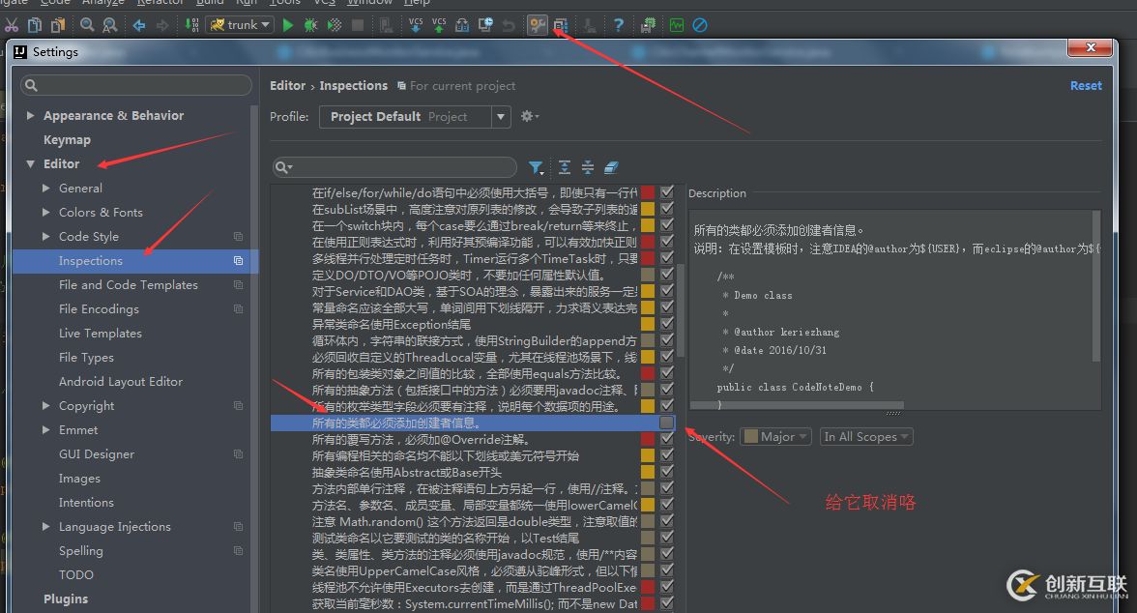Uncheck the @Override inspection checkbox
This screenshot has height=613, width=1137.
[x=667, y=439]
